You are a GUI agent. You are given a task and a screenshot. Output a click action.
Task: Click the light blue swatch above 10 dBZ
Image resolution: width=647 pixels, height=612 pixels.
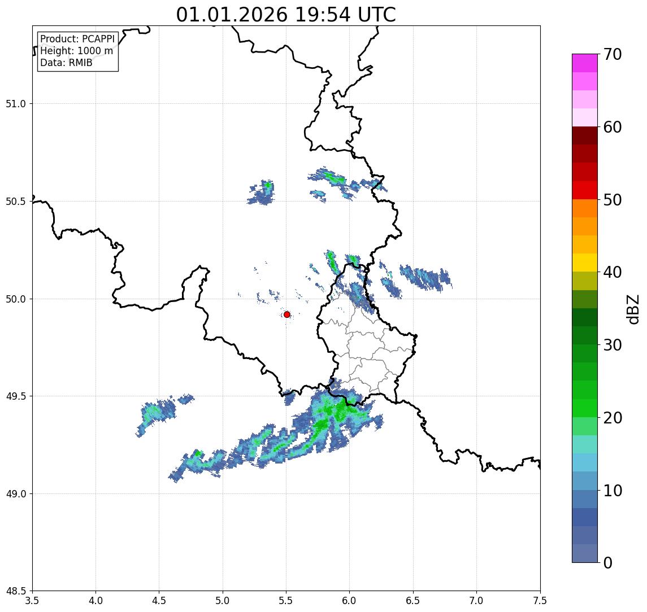coord(585,481)
